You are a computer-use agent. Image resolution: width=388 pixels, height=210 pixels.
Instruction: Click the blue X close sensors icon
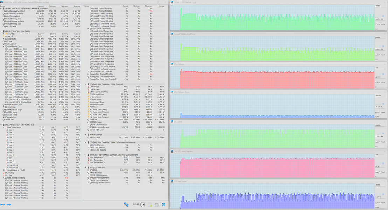pyautogui.click(x=164, y=204)
